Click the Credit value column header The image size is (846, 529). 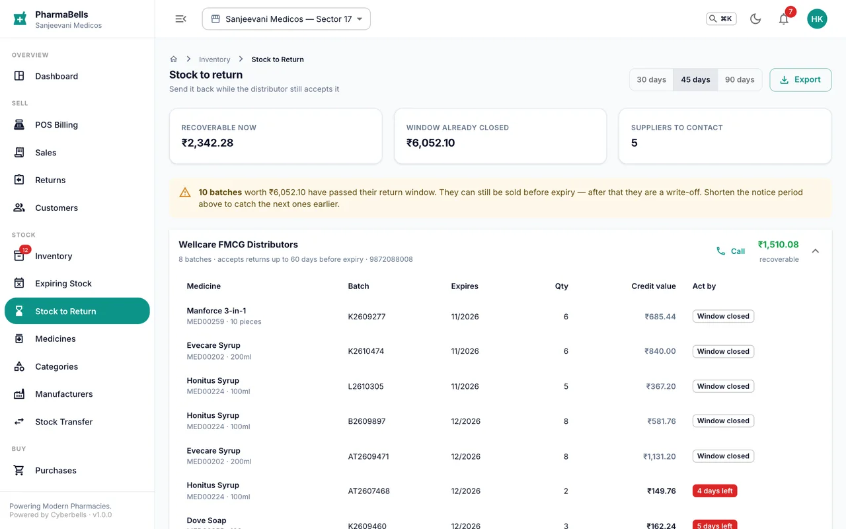(654, 286)
